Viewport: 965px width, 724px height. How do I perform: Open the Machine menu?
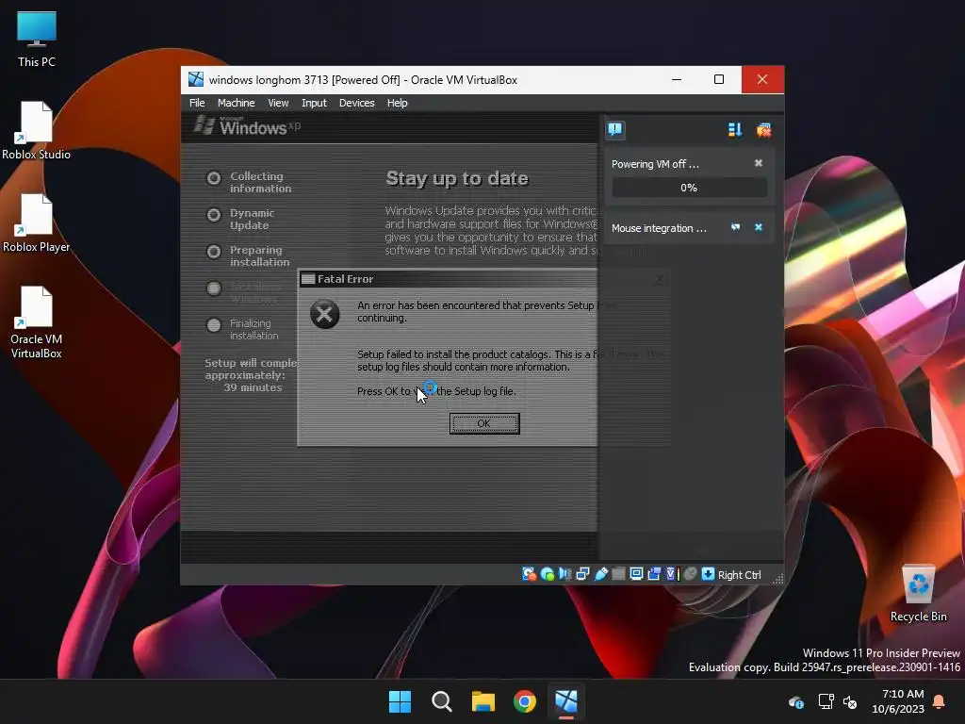pyautogui.click(x=236, y=103)
